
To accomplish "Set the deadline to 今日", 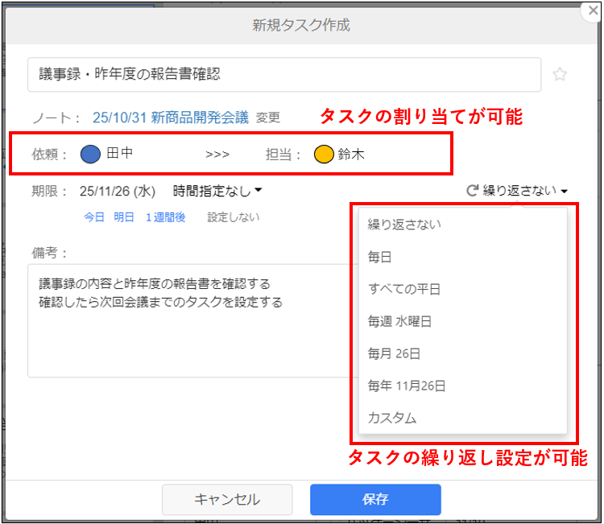I will pyautogui.click(x=94, y=217).
